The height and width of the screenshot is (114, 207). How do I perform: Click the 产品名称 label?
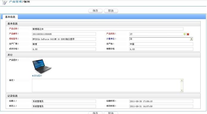tap(14, 28)
